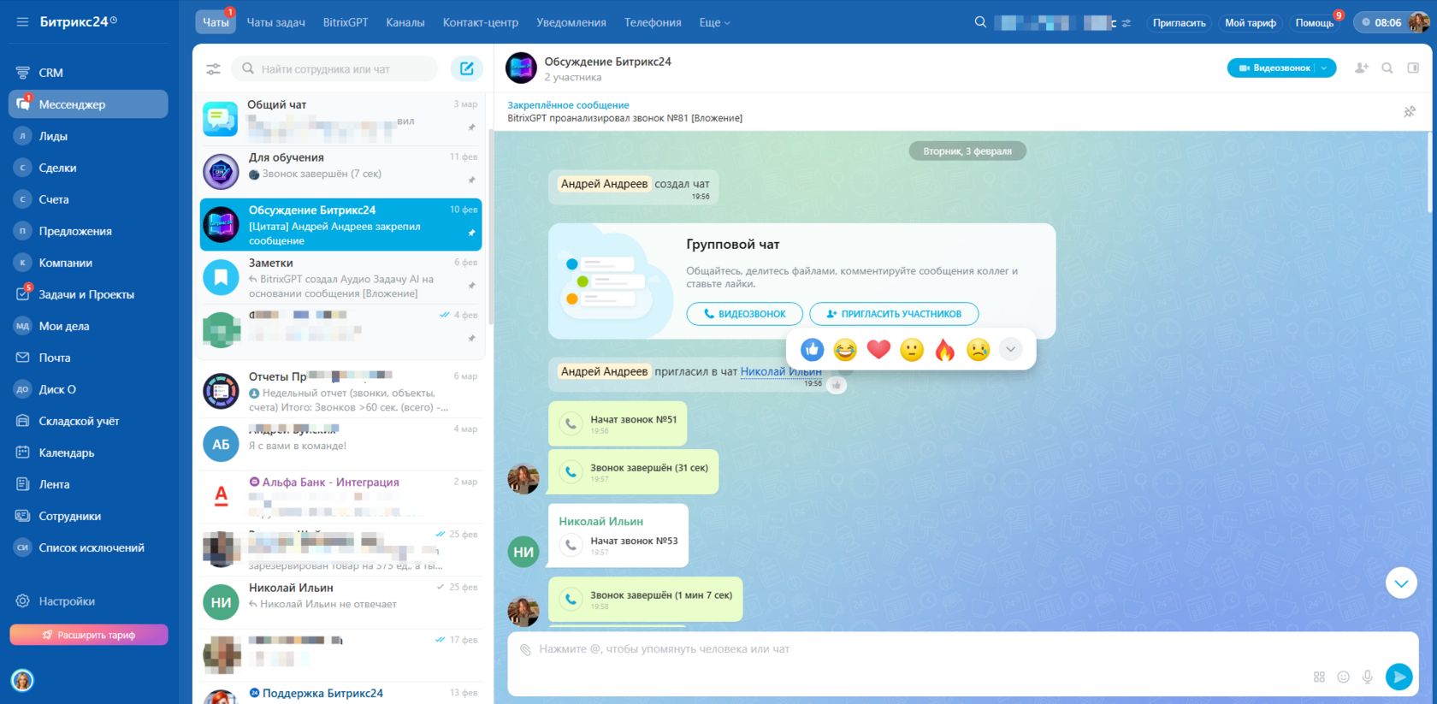Send message with blue arrow button

[1399, 677]
